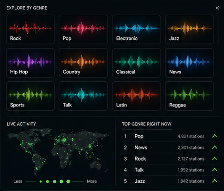The height and width of the screenshot is (191, 224).
Task: Open the Reggae genre card
Action: 189,96
